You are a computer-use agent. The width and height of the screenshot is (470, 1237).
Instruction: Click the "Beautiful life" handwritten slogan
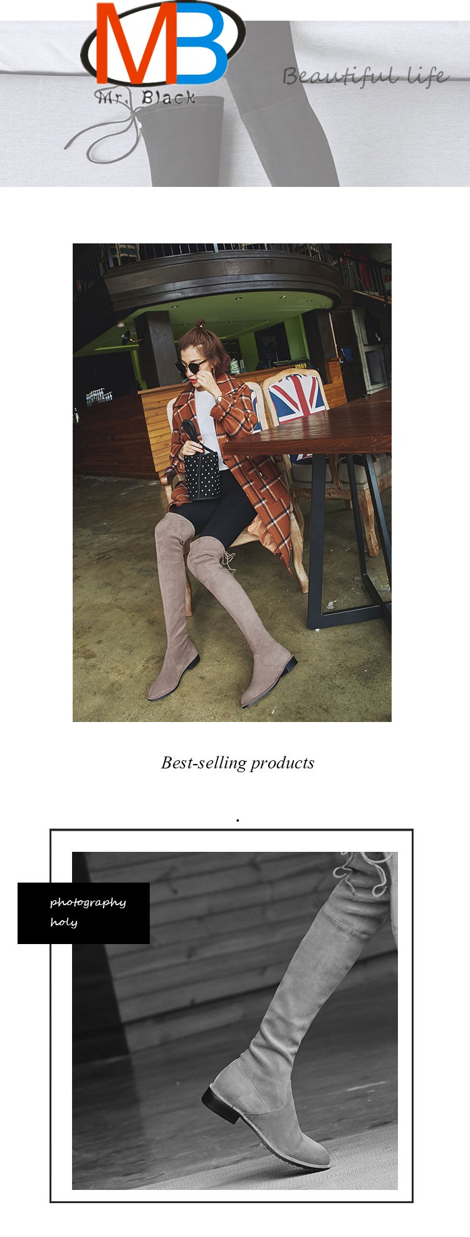(x=365, y=77)
